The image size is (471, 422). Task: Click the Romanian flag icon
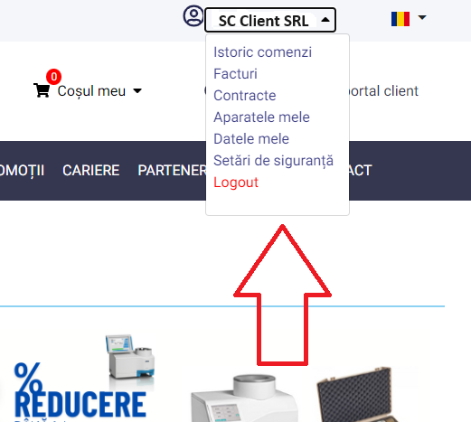(400, 19)
